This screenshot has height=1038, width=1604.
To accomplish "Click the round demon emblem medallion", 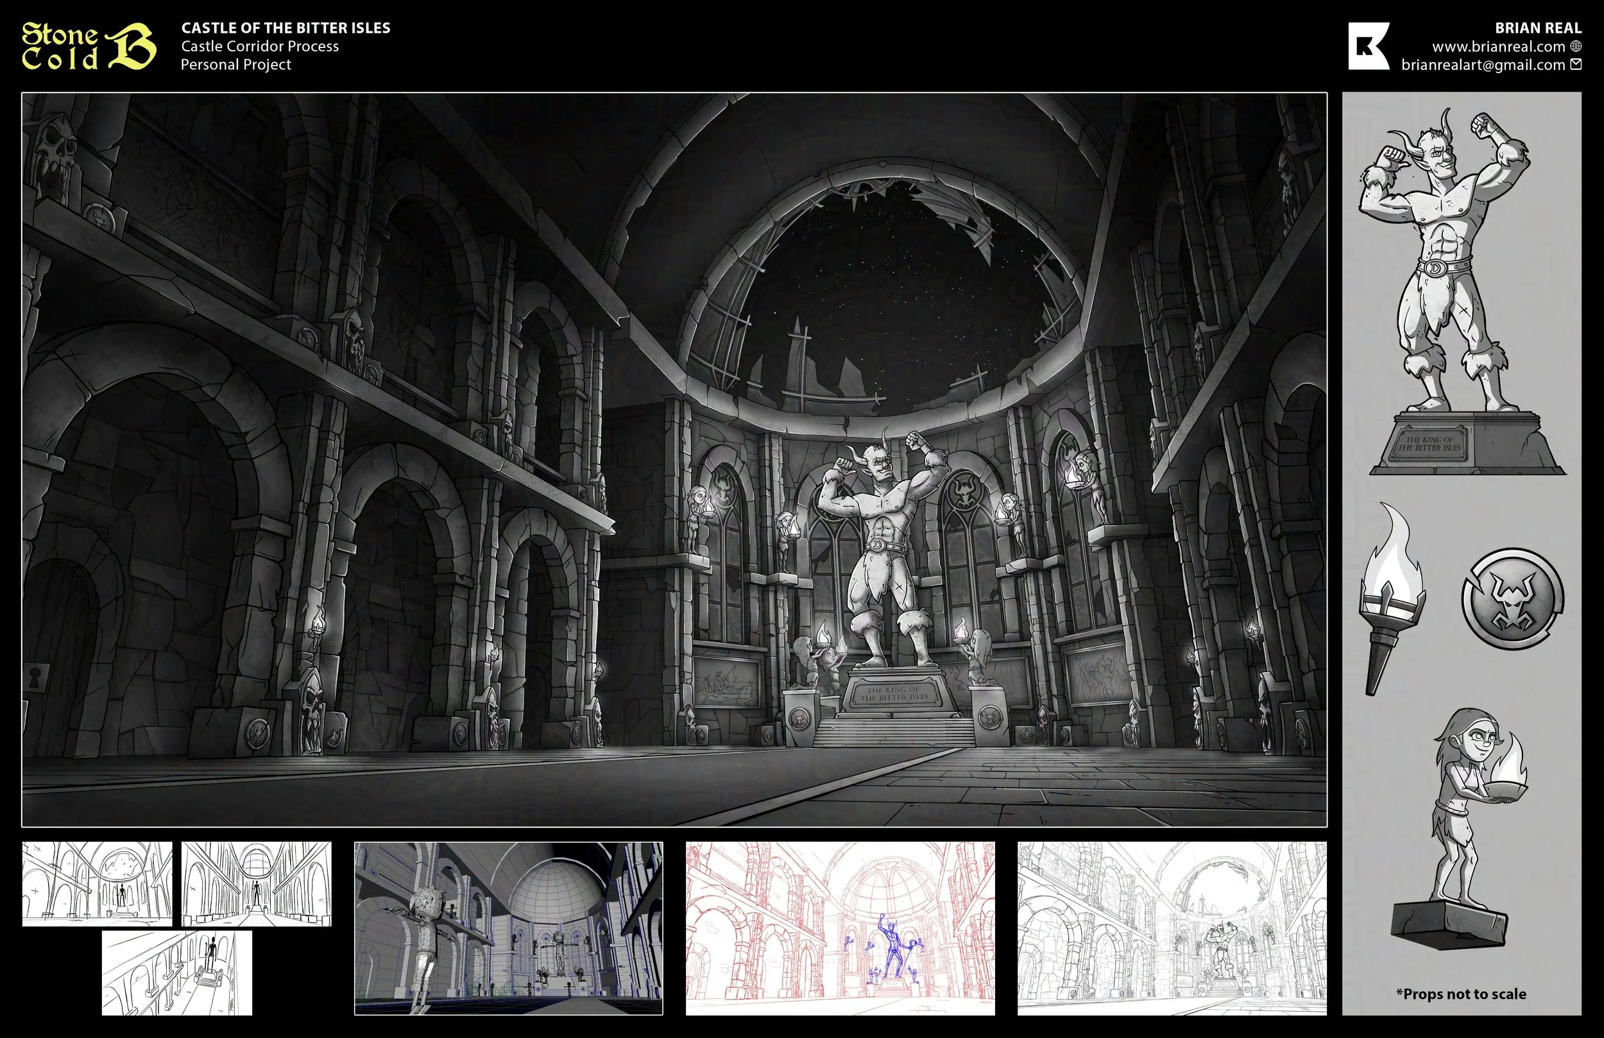I will click(1512, 599).
